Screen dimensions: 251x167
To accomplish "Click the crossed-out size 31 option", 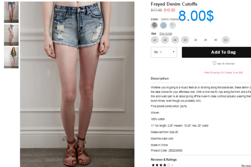I will tap(226, 40).
